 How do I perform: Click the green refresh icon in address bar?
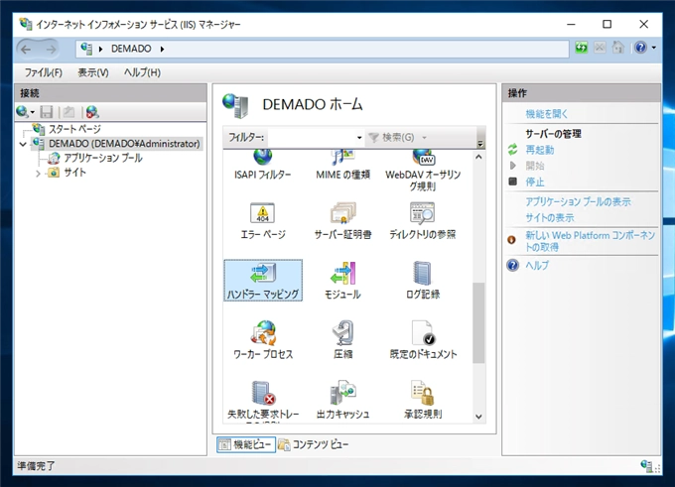point(581,48)
